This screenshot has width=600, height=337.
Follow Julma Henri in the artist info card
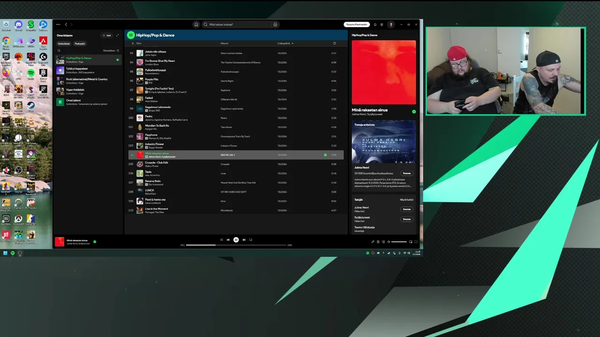pyautogui.click(x=407, y=173)
